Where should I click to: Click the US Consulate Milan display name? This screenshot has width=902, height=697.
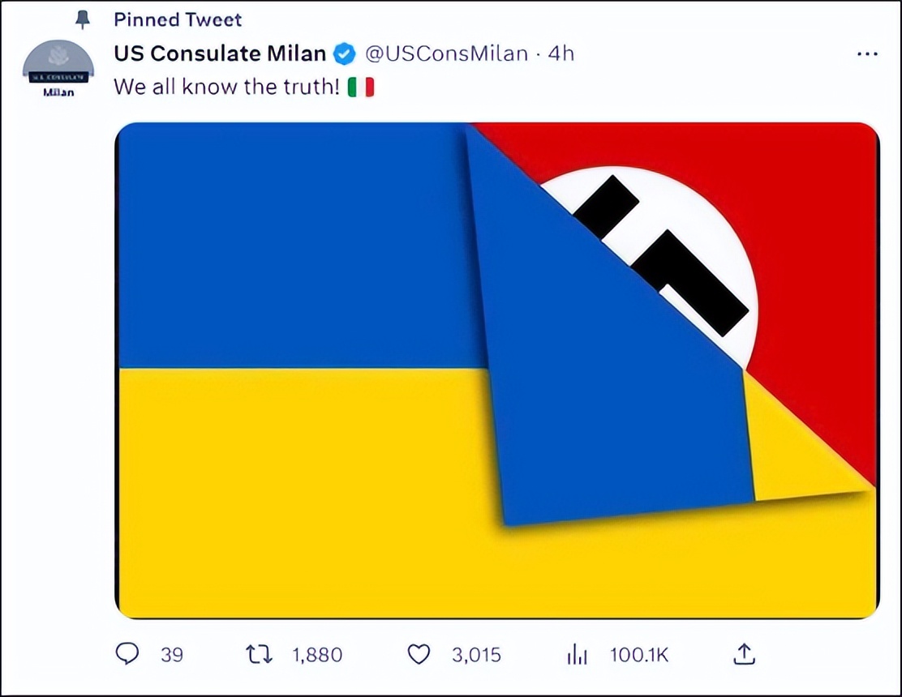coord(220,54)
